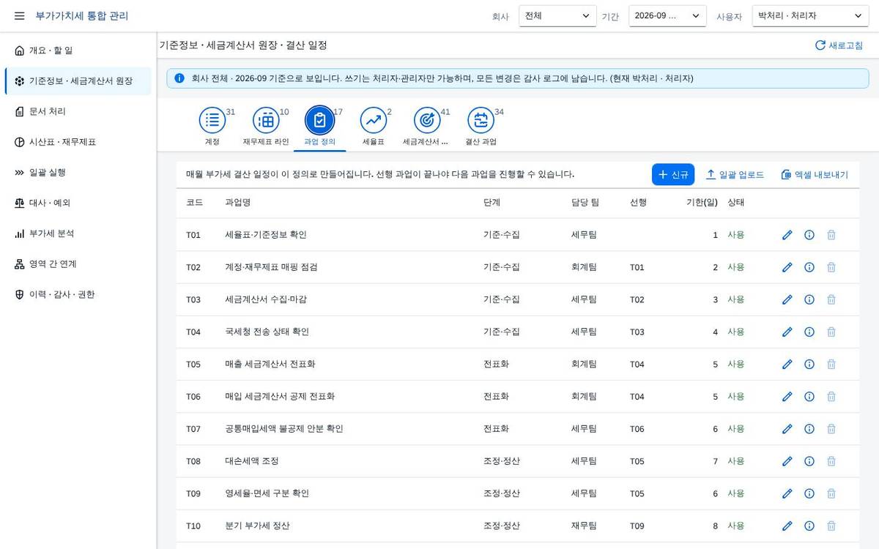Show info for row T06
Image resolution: width=879 pixels, height=549 pixels.
coord(809,396)
